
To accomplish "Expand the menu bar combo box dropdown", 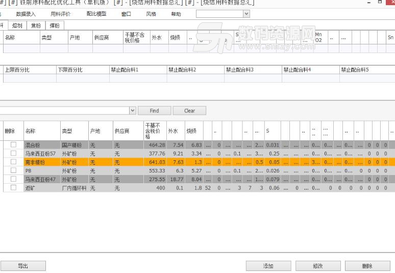I will click(246, 14).
